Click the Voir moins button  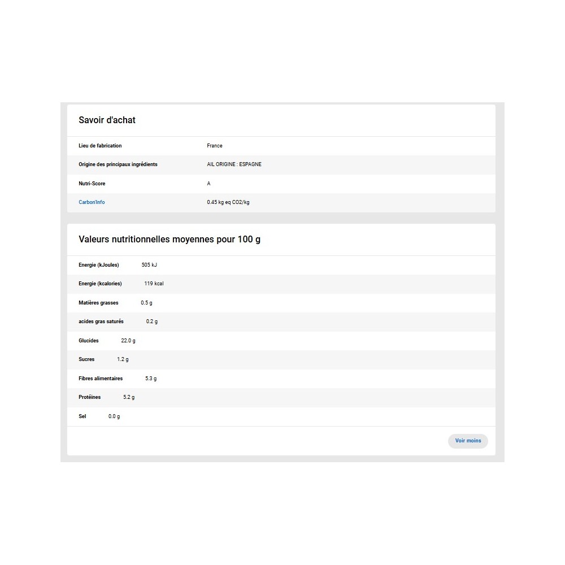[468, 441]
